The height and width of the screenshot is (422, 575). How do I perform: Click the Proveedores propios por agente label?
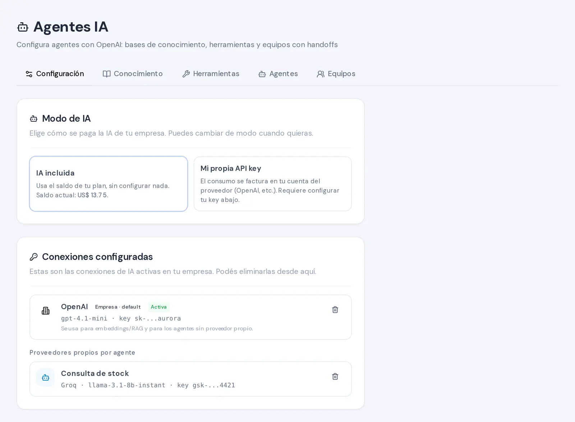point(82,353)
